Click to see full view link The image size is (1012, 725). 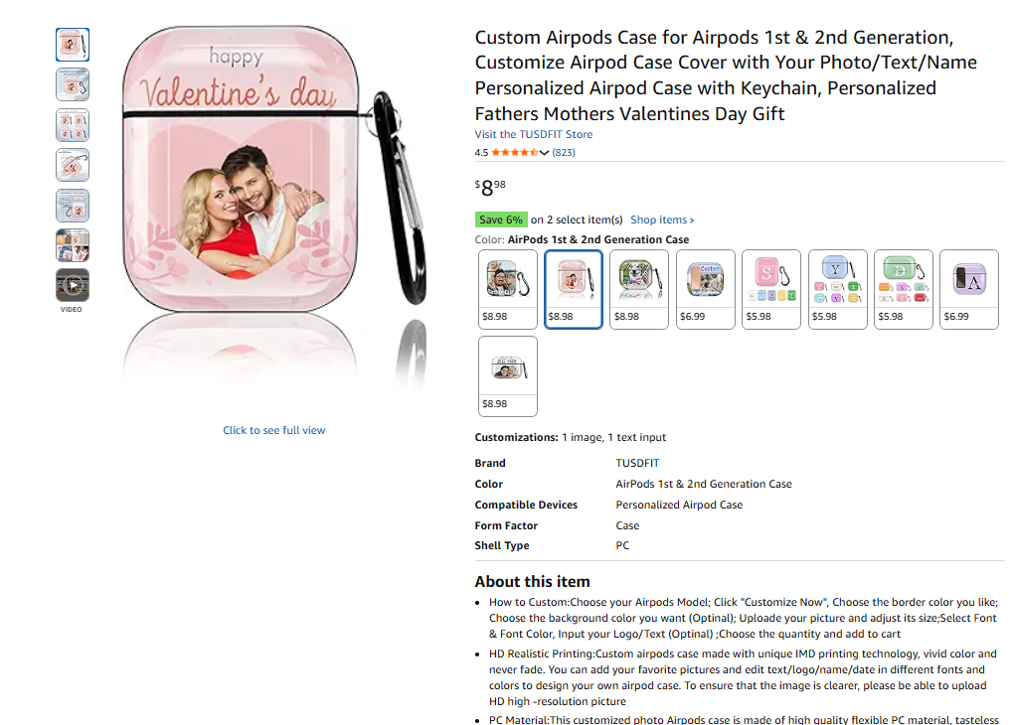click(273, 430)
